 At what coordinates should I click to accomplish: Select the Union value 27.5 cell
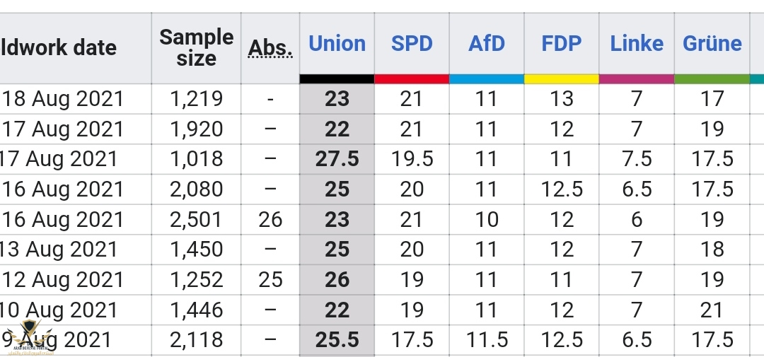(x=337, y=159)
